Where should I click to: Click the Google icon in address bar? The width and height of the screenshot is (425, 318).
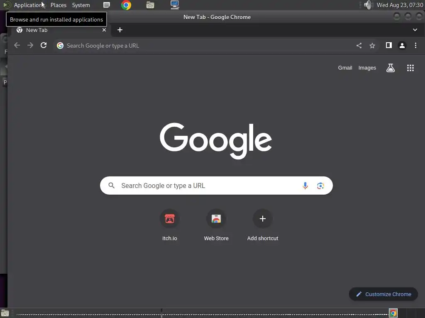coord(60,46)
